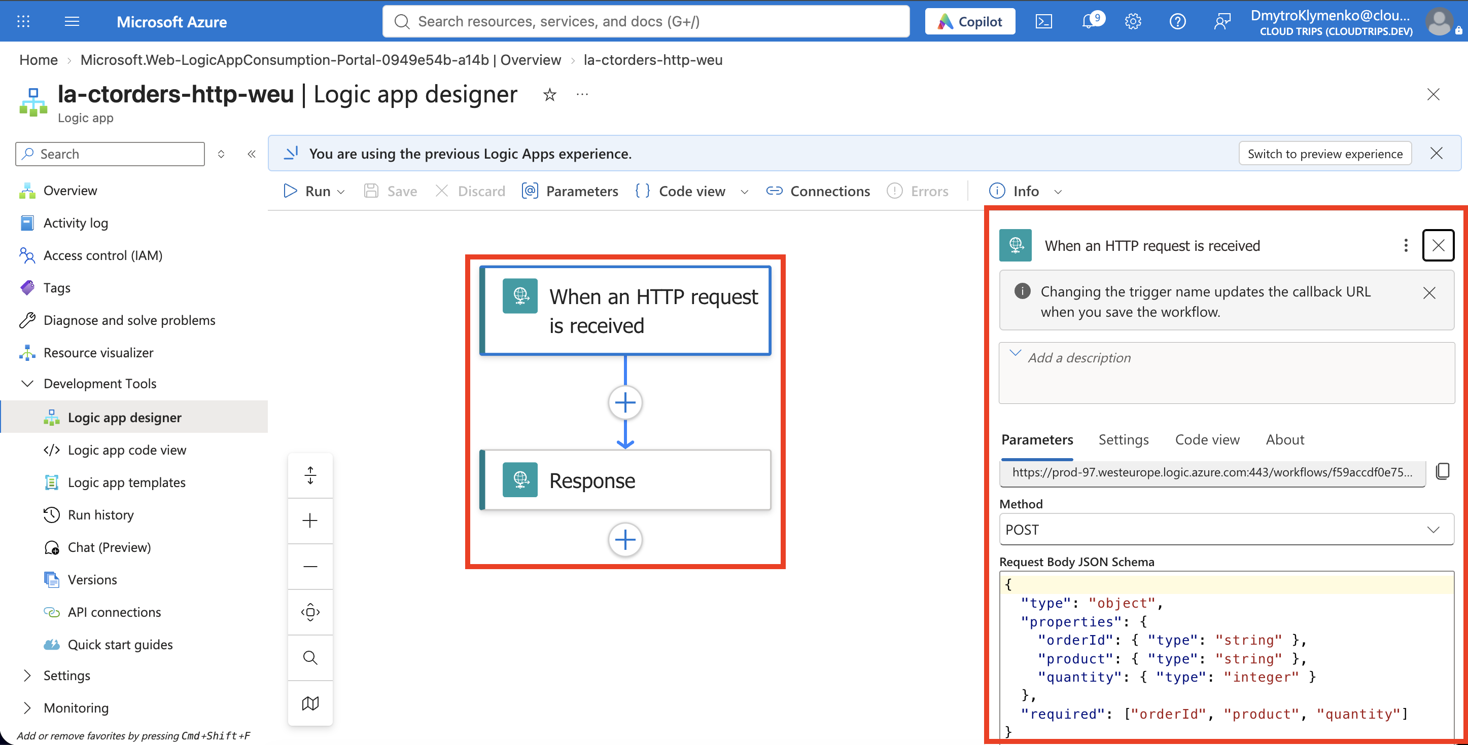Open the Run dropdown arrow
This screenshot has height=745, width=1468.
[341, 192]
